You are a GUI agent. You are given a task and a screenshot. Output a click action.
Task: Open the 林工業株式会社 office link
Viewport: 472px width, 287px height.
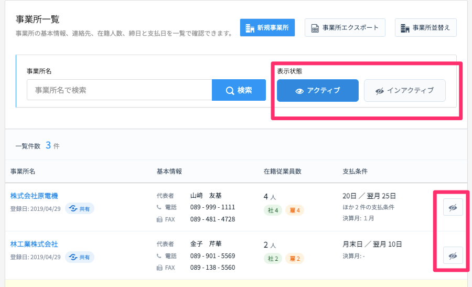coord(34,244)
